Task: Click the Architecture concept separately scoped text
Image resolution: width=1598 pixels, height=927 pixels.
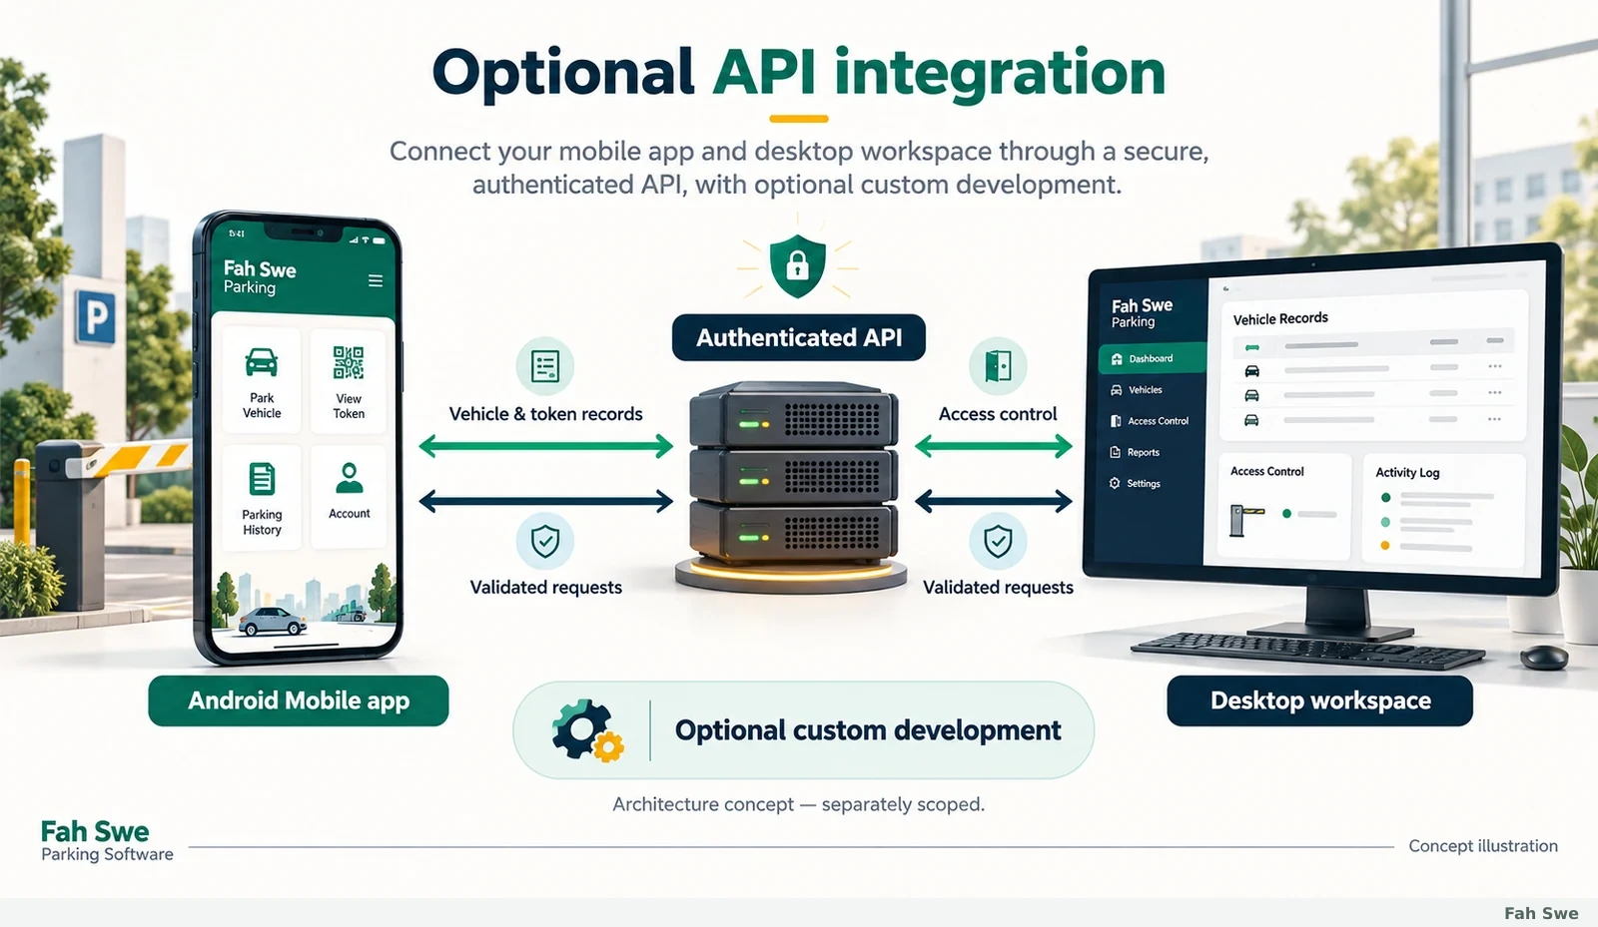Action: click(798, 804)
